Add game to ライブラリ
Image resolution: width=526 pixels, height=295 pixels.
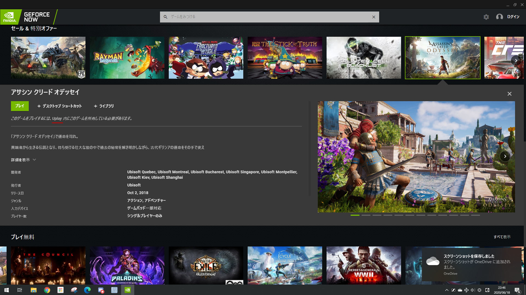(x=103, y=106)
